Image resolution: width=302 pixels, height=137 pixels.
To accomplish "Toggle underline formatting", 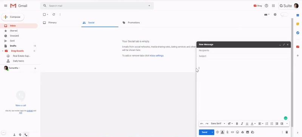I will 247,124.
